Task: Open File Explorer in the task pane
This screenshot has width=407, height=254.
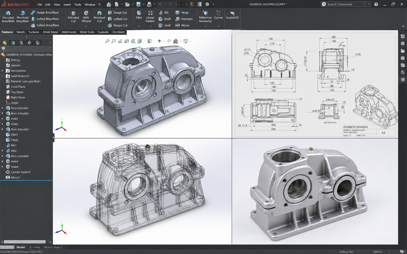Action: coord(403,51)
